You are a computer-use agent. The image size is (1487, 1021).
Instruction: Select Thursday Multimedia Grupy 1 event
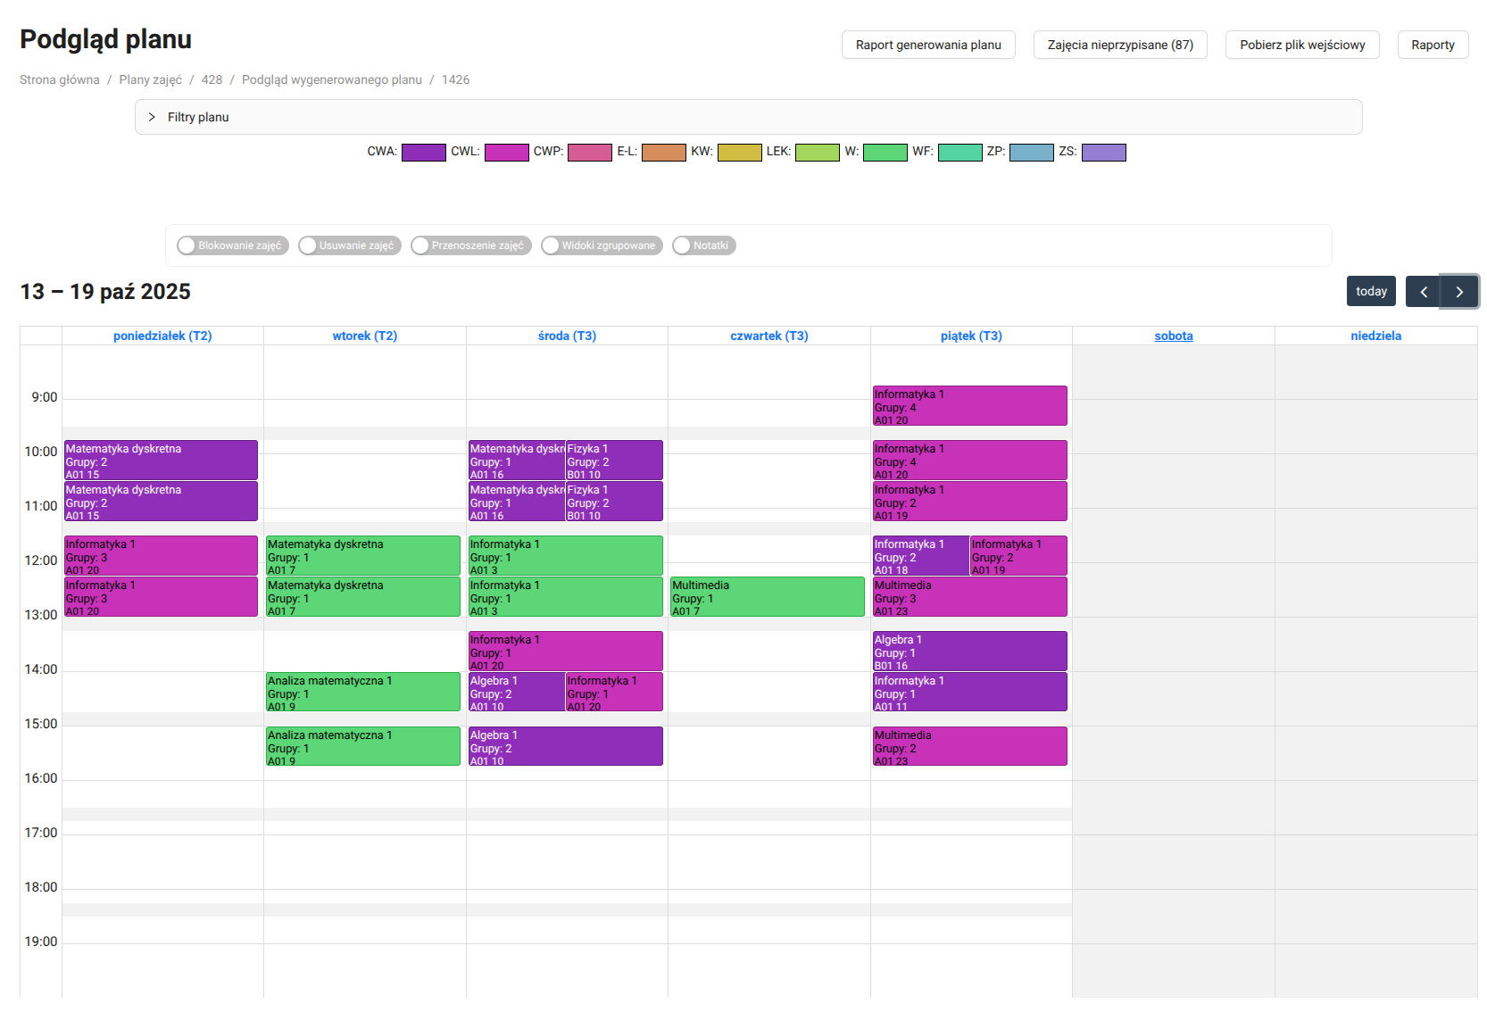768,596
